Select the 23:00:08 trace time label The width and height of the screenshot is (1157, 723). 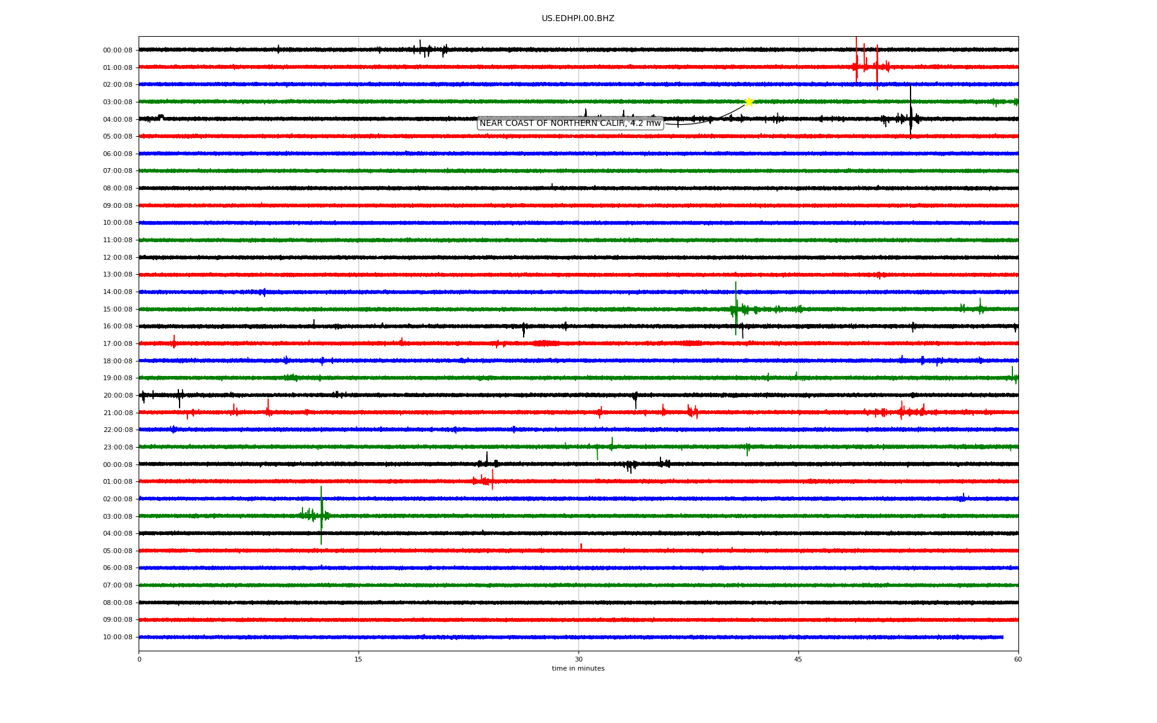pyautogui.click(x=118, y=448)
